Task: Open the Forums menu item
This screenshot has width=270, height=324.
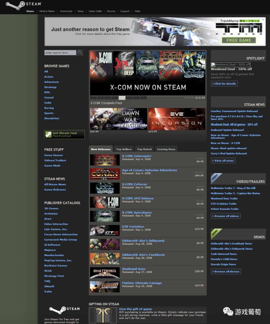Action: [x=111, y=11]
